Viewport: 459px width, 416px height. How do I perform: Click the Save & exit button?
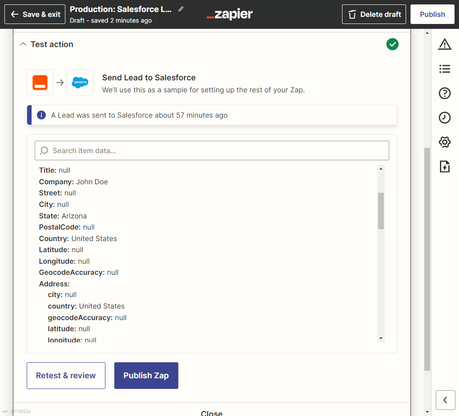click(35, 14)
